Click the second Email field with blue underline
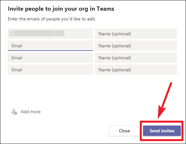Image resolution: width=186 pixels, height=144 pixels. point(50,46)
